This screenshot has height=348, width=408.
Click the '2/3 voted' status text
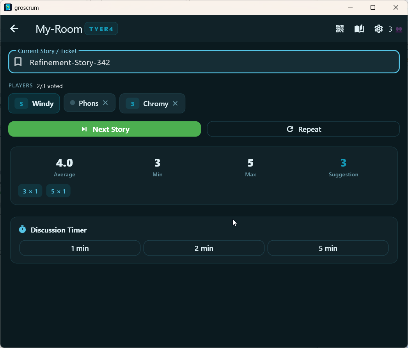point(50,86)
